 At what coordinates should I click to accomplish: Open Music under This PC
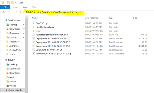(12, 77)
